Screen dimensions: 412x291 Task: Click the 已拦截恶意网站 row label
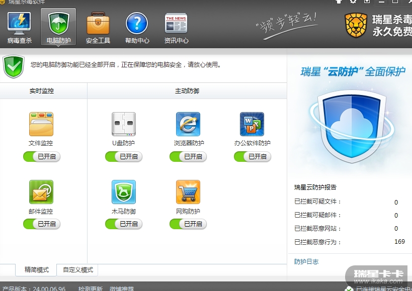point(317,228)
